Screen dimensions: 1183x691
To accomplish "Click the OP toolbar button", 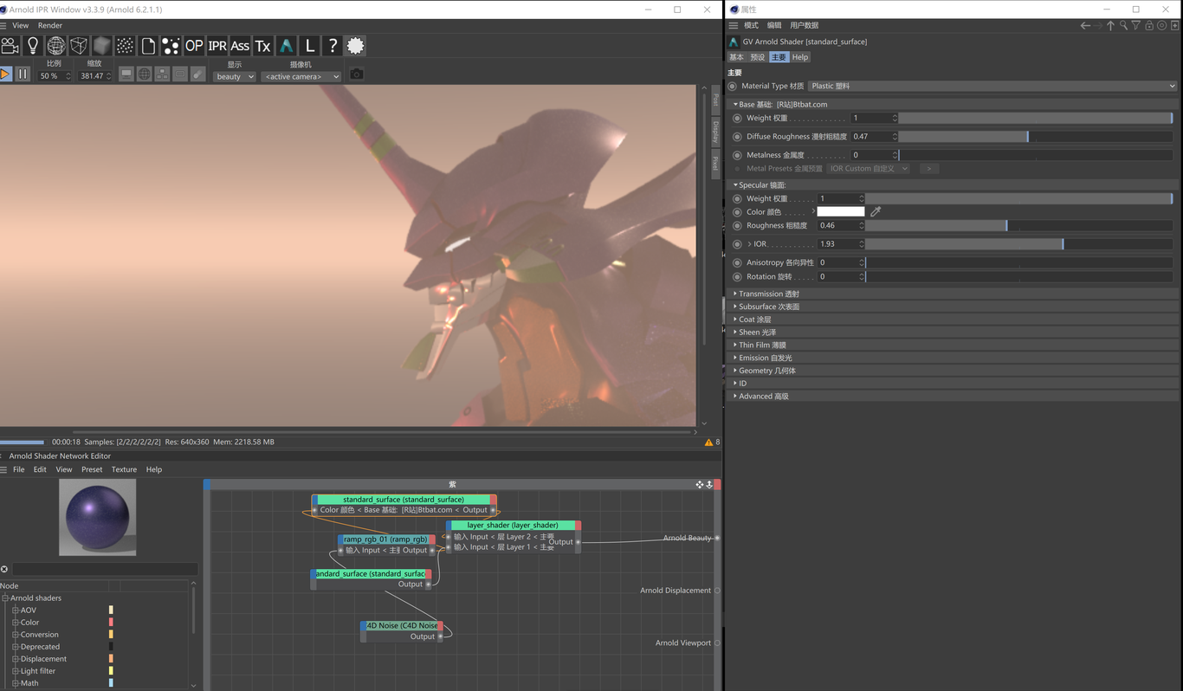I will [194, 46].
